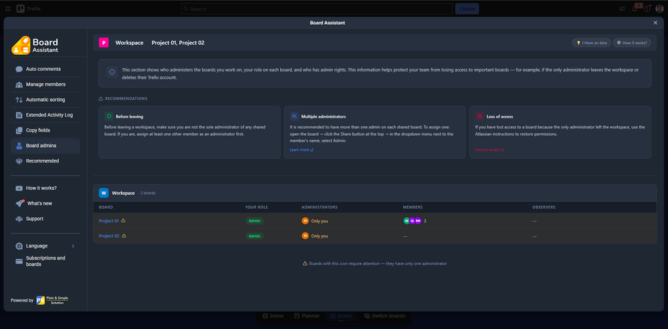Viewport: 668px width, 329px height.
Task: Click the Loss of access lock icon
Action: (479, 116)
